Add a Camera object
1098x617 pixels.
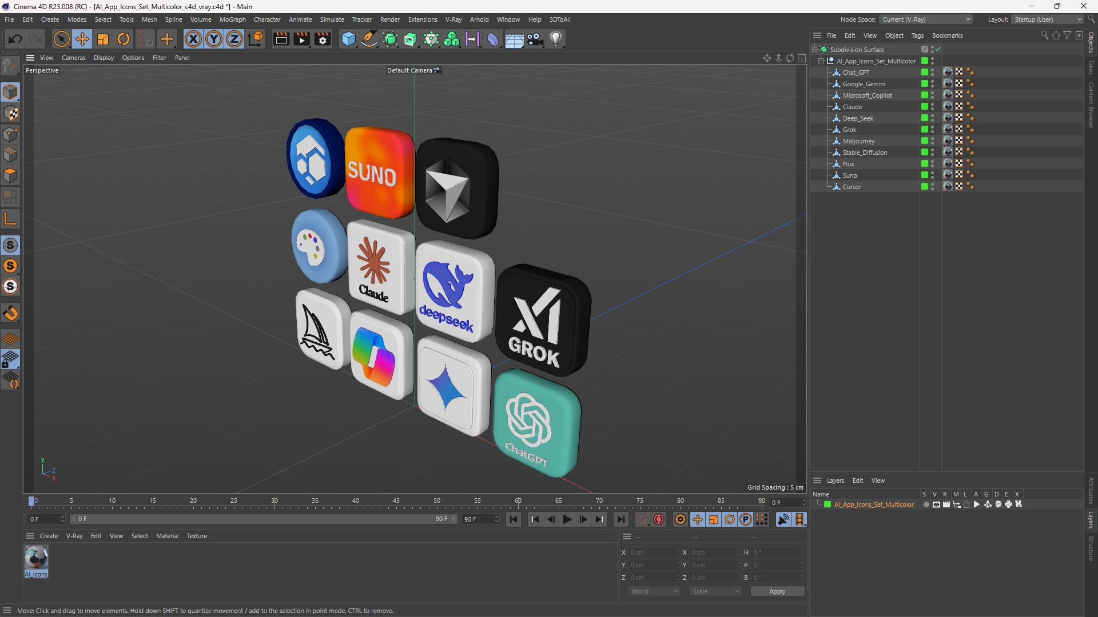click(535, 39)
